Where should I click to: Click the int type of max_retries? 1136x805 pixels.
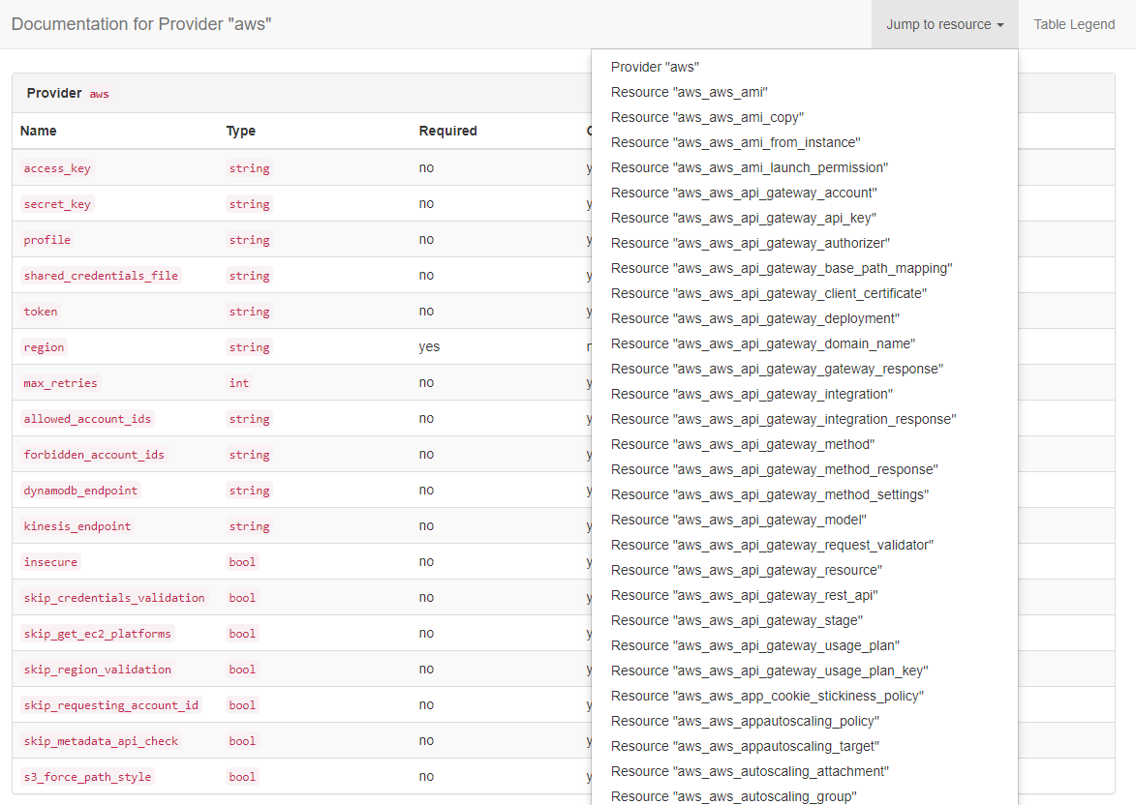click(x=239, y=383)
